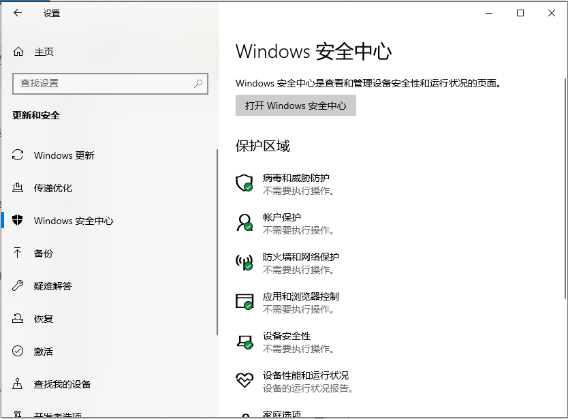The height and width of the screenshot is (419, 568).
Task: Click the search magnifier icon
Action: point(198,84)
